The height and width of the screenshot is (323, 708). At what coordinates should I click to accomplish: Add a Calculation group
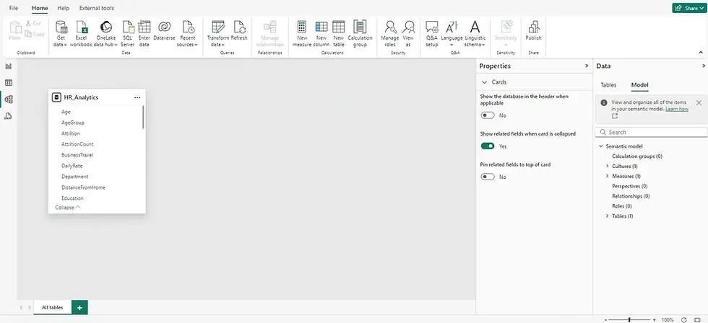(x=360, y=34)
